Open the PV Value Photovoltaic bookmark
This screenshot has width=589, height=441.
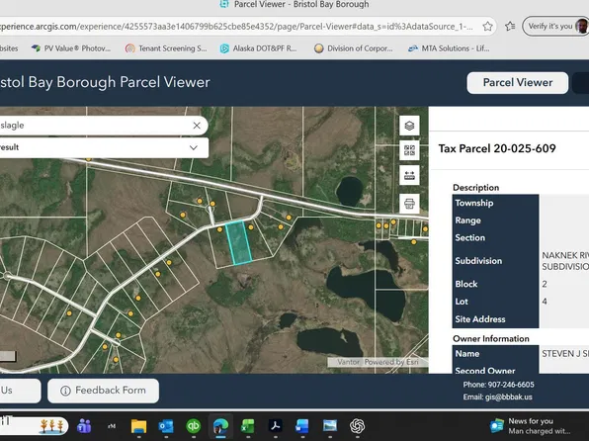click(x=71, y=48)
